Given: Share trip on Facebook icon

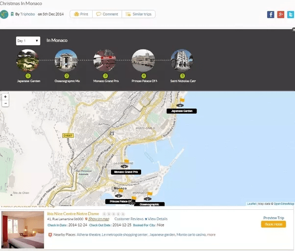Looking at the screenshot, I should coord(270,15).
